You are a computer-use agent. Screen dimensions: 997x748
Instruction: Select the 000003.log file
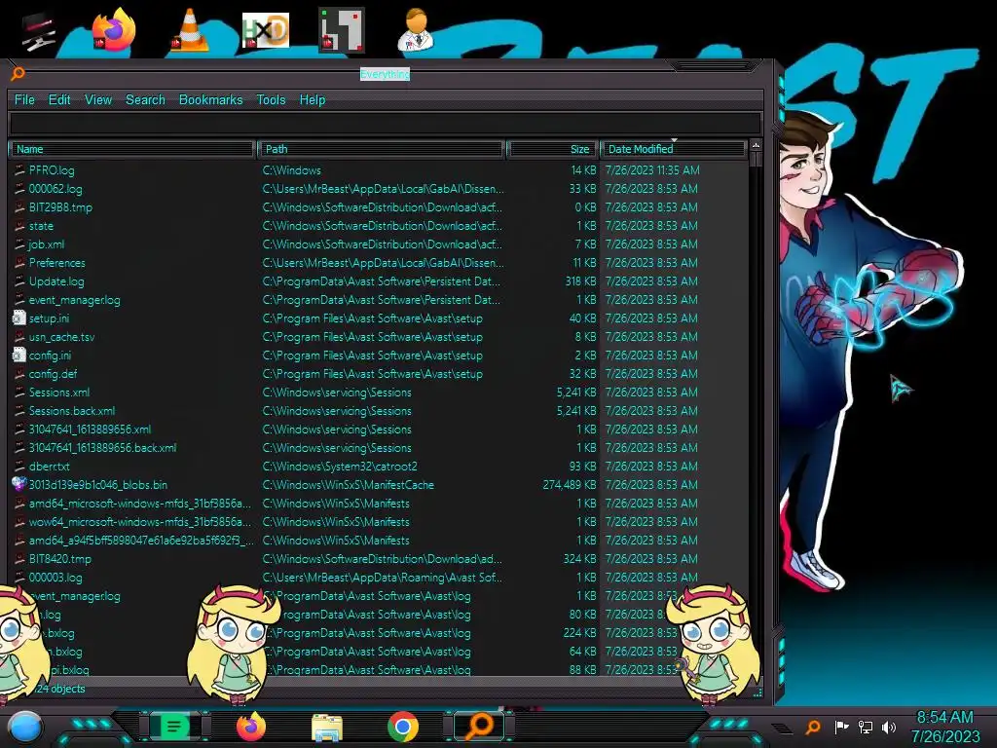pos(55,578)
